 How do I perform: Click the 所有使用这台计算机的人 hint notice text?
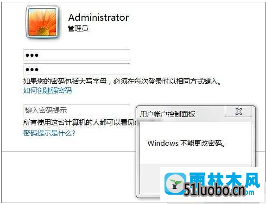[81, 123]
